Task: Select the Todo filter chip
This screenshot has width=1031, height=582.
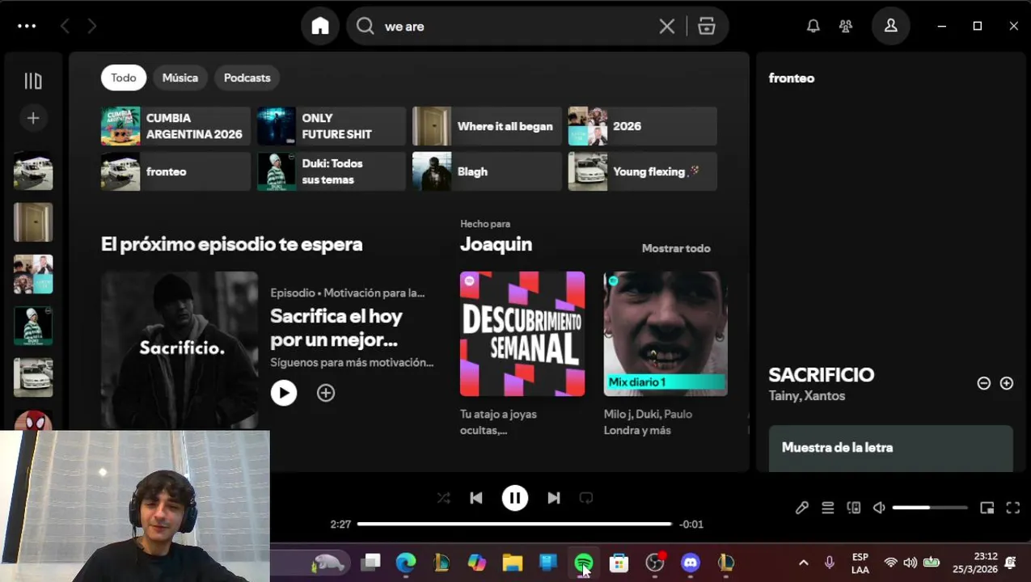Action: pyautogui.click(x=124, y=78)
